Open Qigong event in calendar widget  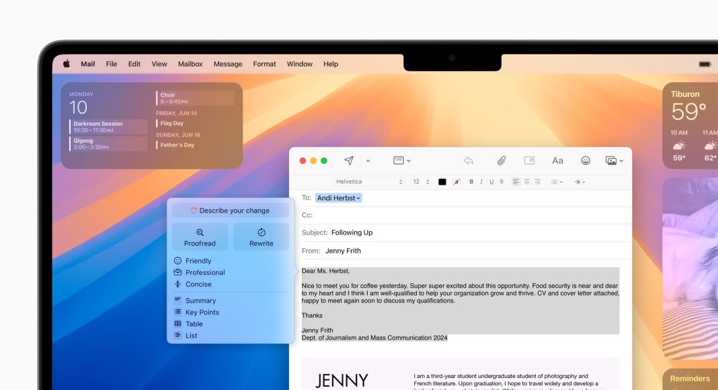click(x=108, y=144)
